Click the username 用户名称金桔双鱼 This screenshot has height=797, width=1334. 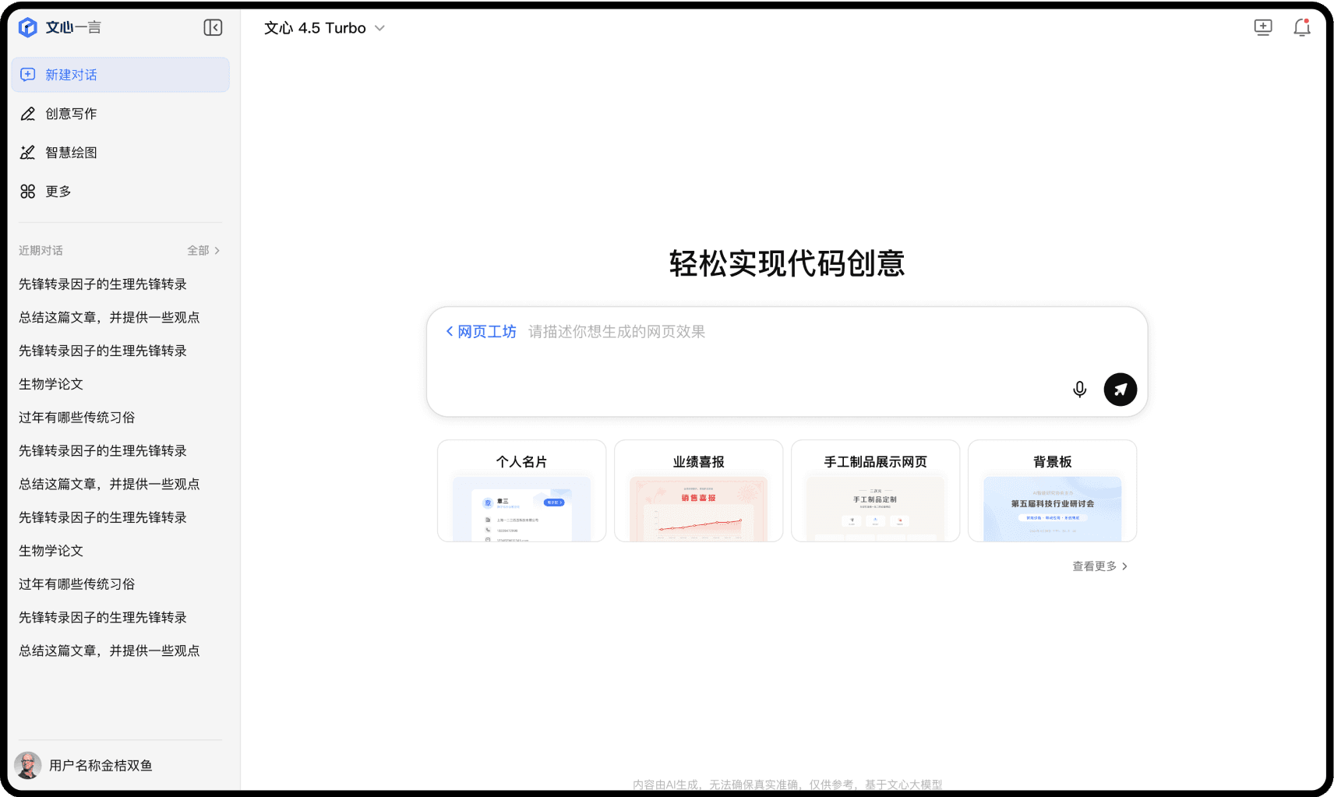coord(101,765)
